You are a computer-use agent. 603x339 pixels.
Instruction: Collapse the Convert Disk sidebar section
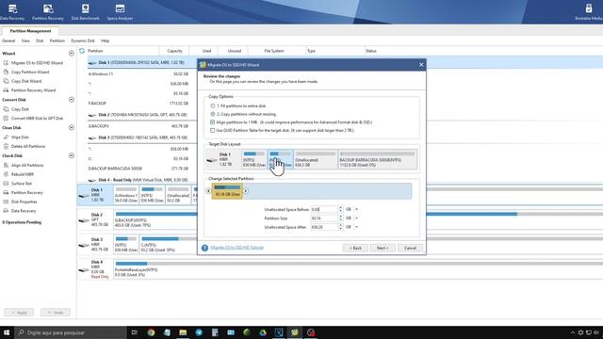(72, 100)
